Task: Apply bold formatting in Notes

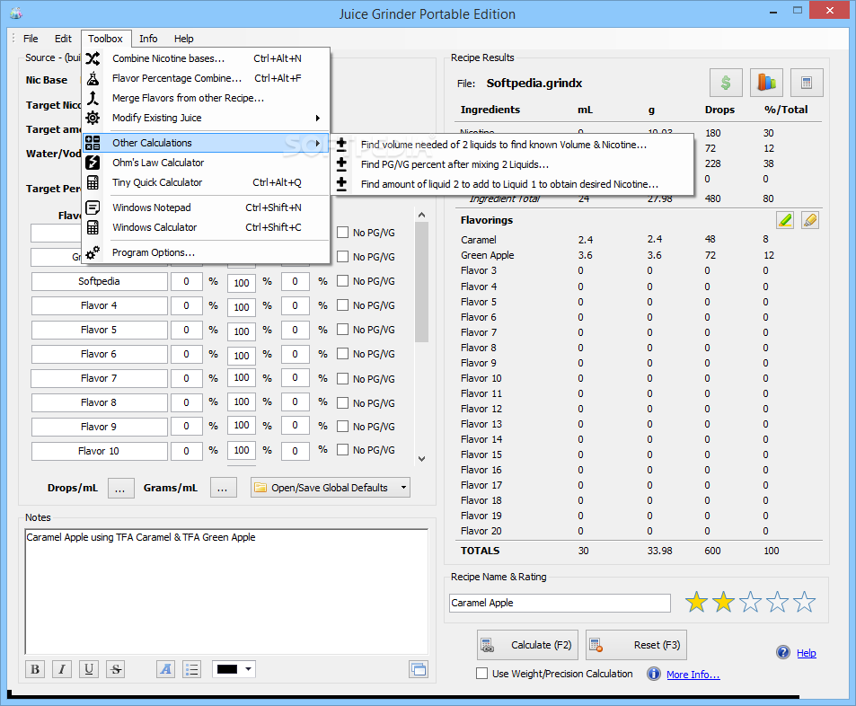Action: point(36,669)
